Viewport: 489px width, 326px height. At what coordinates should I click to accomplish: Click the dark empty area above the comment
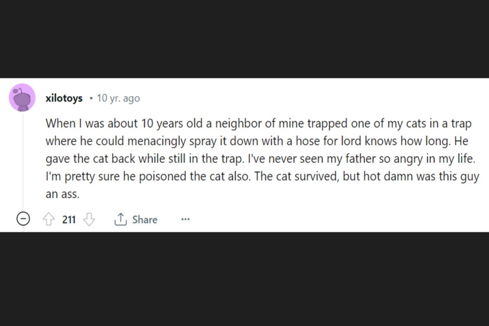[244, 39]
